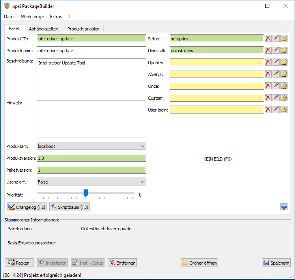Screen dimensions: 295x280
Task: Edit the Setup script with pencil icon
Action: pos(276,38)
